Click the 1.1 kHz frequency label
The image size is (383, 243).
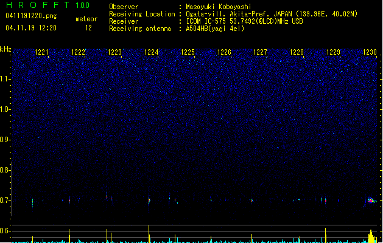pos(5,79)
